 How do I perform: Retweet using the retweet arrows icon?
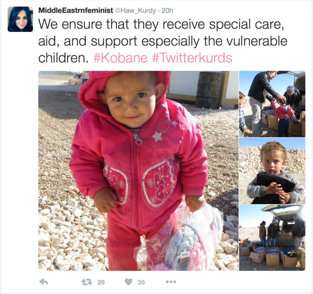[87, 282]
